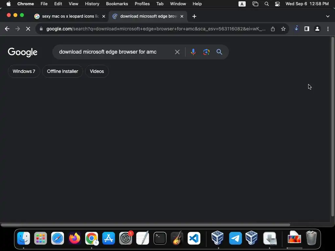Open the Chrome profile menu
Image resolution: width=335 pixels, height=251 pixels.
tap(317, 29)
